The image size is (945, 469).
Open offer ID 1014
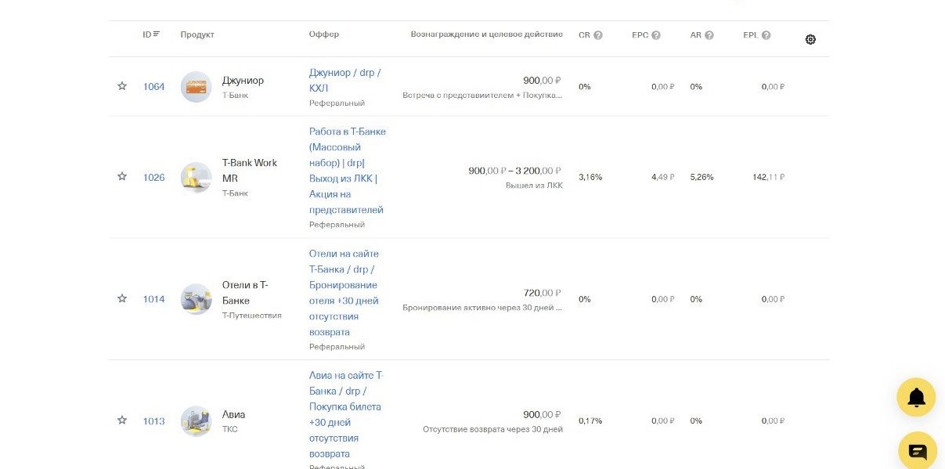(153, 299)
